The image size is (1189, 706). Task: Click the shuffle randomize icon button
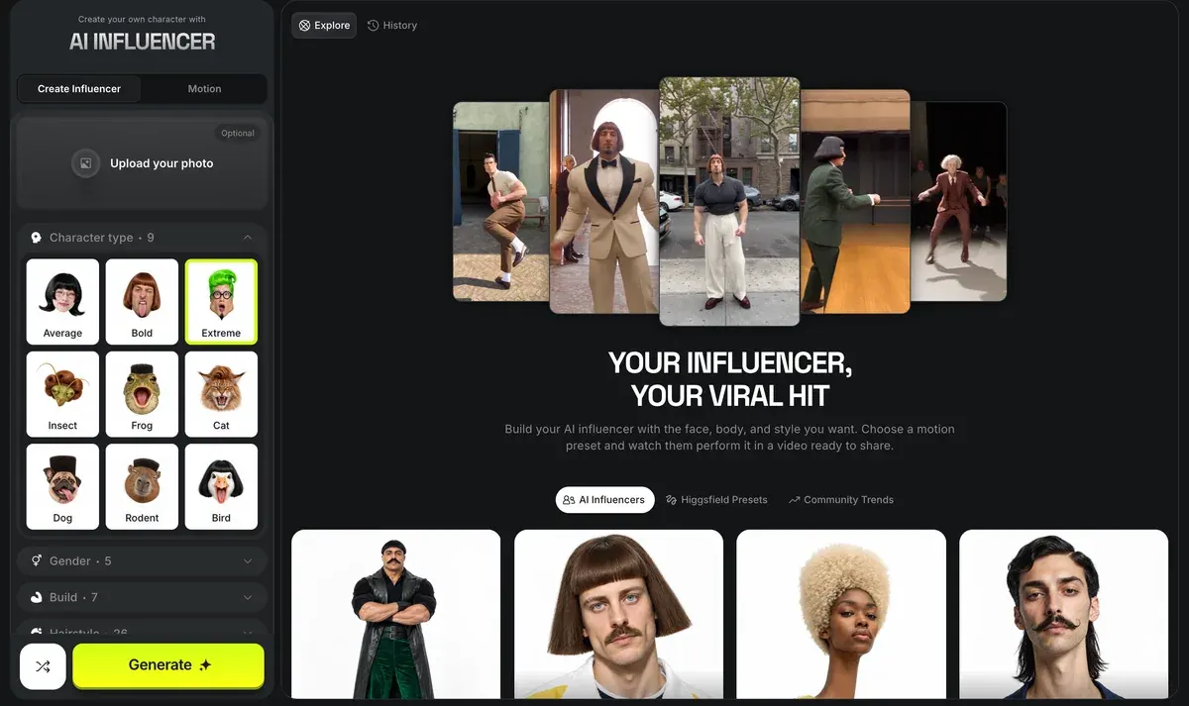click(43, 666)
